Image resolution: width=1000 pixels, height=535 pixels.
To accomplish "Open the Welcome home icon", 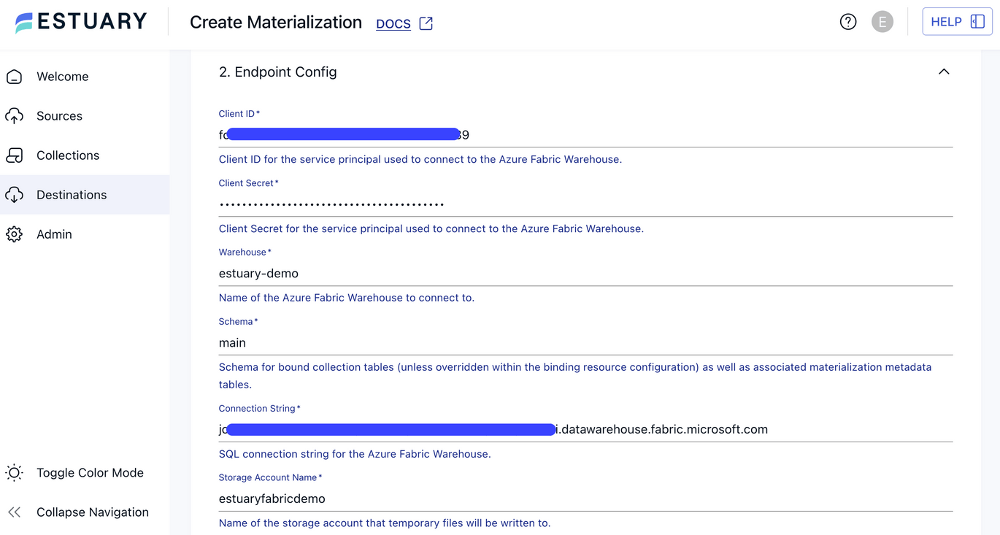I will tap(15, 76).
